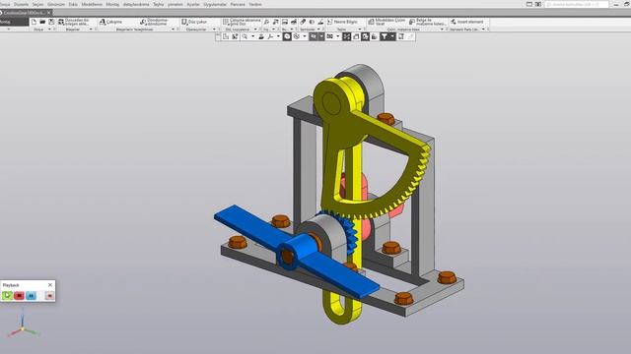Click the Save diskette icon
The width and height of the screenshot is (631, 354).
(x=51, y=22)
